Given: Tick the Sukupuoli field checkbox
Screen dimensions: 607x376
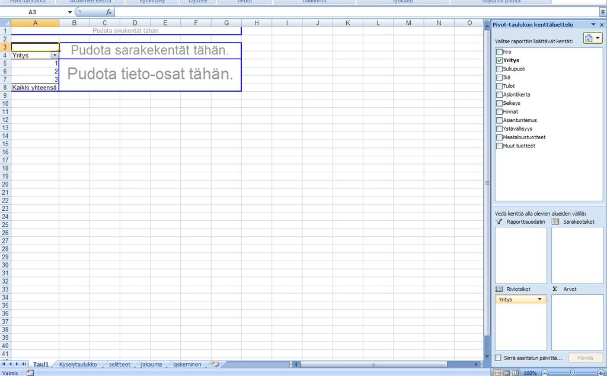Looking at the screenshot, I should click(499, 69).
